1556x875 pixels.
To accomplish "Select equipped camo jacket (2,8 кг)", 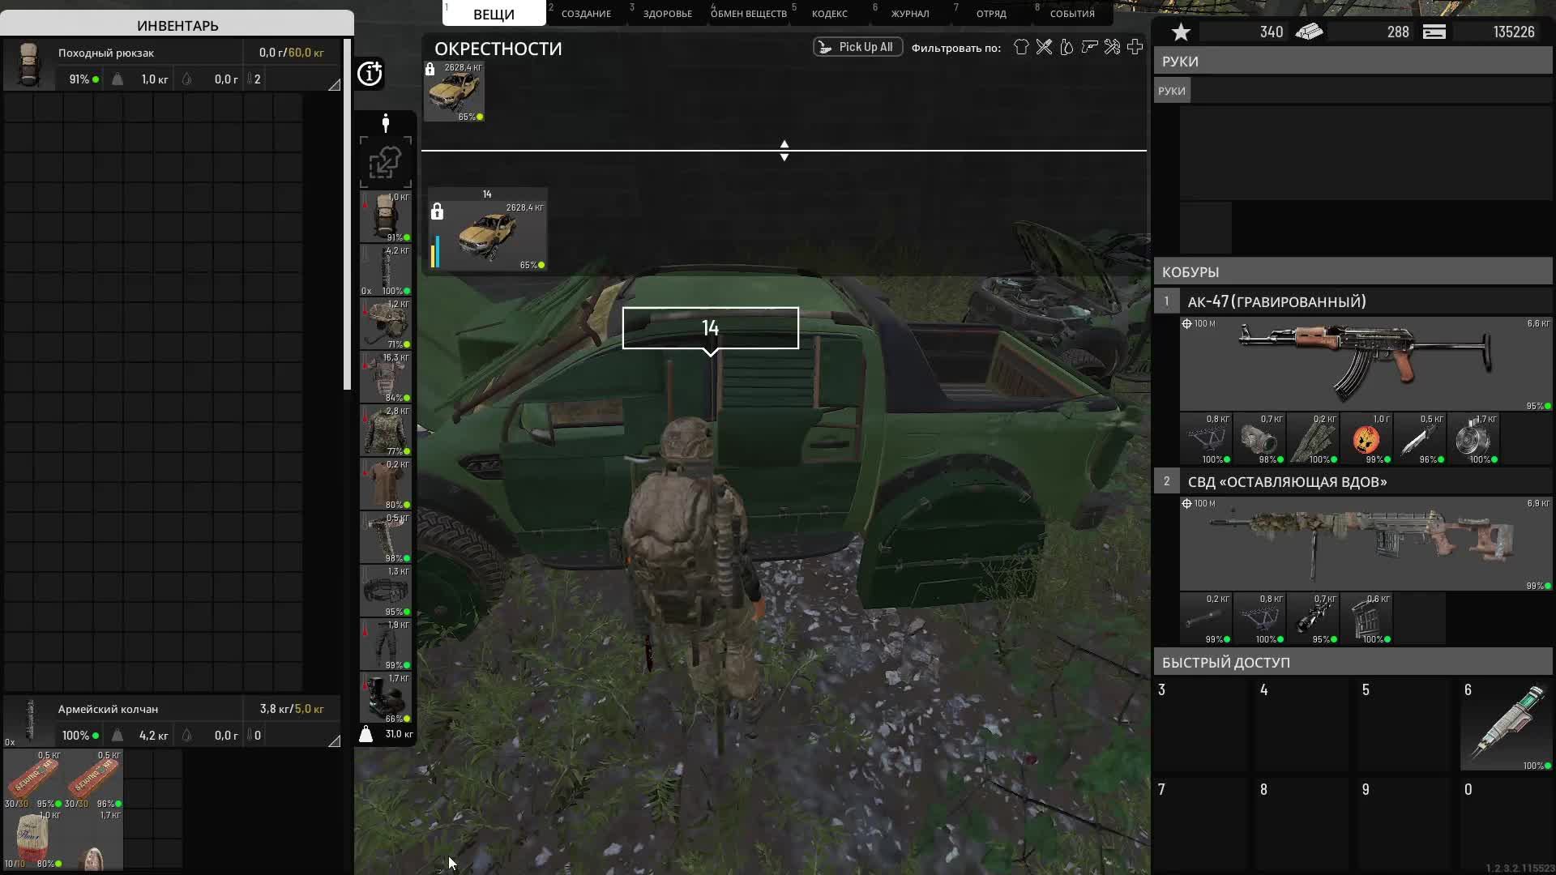I will [386, 431].
